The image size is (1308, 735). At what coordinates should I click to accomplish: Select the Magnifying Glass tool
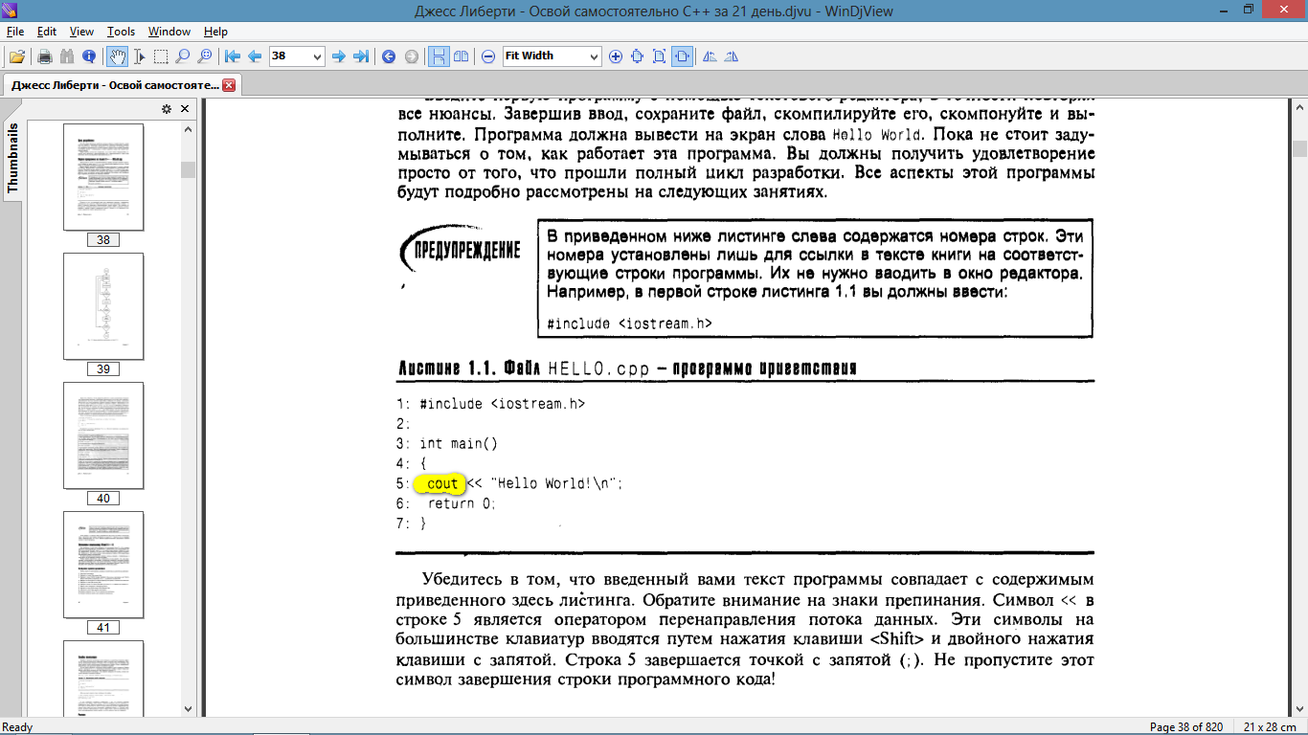(183, 56)
